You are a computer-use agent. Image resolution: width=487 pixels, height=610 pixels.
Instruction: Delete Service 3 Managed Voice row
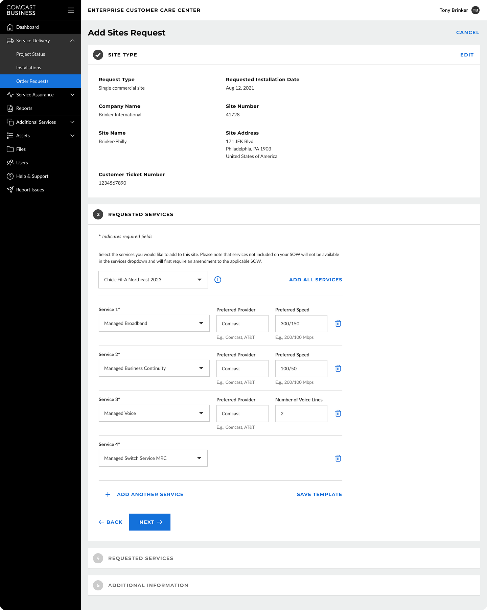(x=338, y=413)
